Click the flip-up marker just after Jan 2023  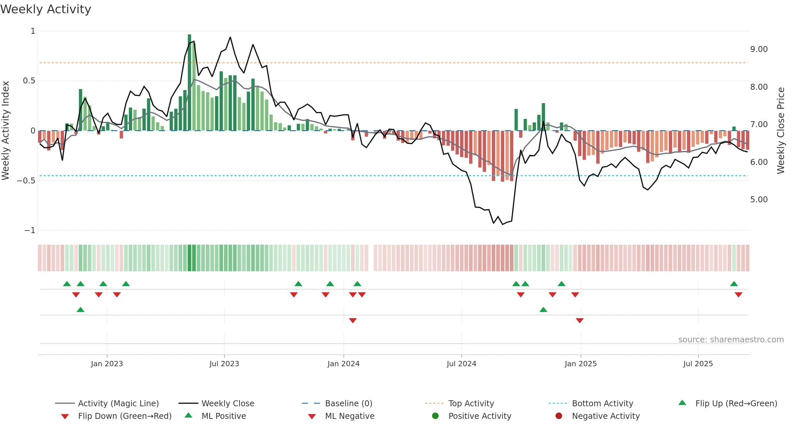point(126,284)
